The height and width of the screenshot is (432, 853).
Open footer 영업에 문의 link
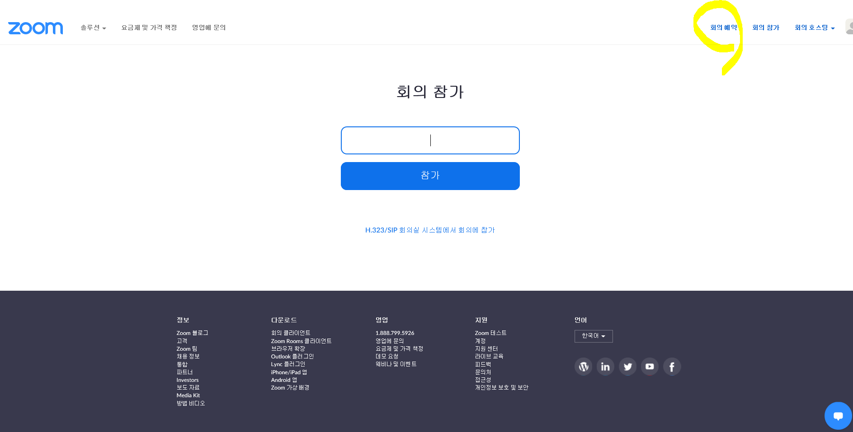point(390,341)
